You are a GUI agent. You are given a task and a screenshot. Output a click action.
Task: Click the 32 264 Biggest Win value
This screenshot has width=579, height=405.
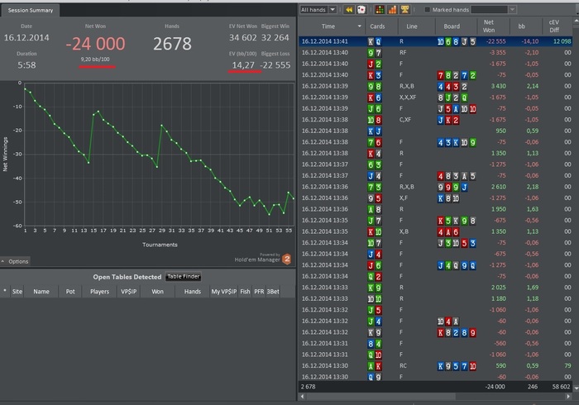click(x=275, y=38)
